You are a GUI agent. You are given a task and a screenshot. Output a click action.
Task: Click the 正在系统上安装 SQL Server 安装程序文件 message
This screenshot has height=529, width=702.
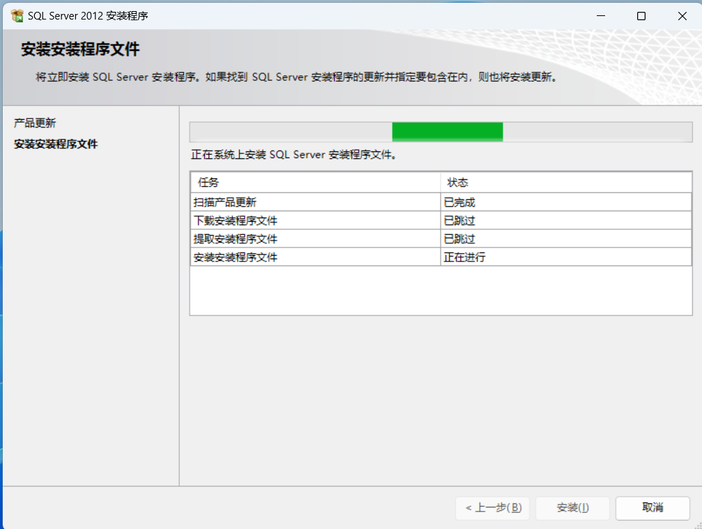pyautogui.click(x=293, y=155)
